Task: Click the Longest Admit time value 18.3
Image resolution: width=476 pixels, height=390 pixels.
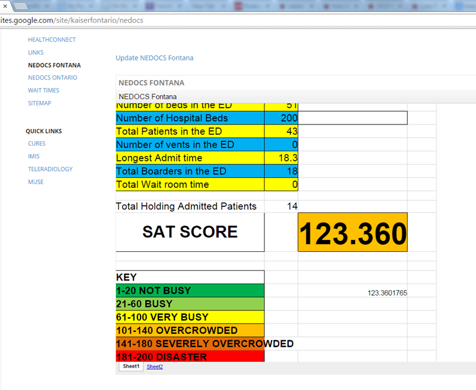Action: (x=281, y=158)
